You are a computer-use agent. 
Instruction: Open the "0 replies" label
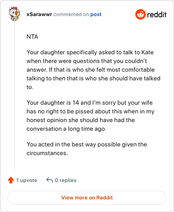coord(66,180)
